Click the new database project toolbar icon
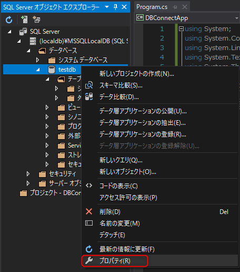240x272 pixels. click(x=36, y=20)
